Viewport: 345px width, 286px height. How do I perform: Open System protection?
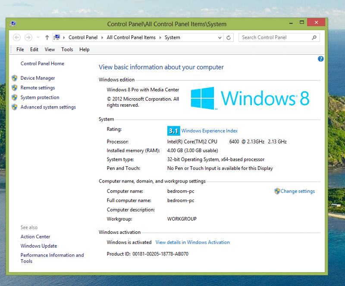click(40, 97)
